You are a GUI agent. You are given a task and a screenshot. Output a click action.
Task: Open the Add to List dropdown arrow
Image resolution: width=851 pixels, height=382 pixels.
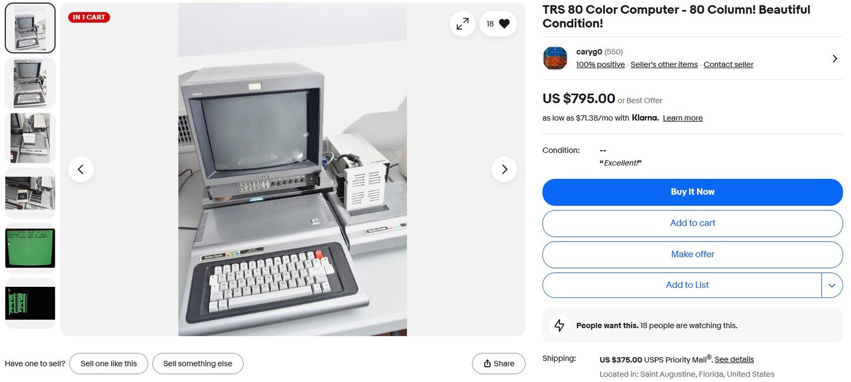click(x=832, y=285)
